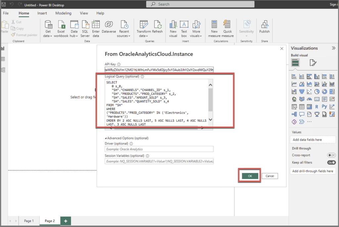Switch to Page 1
Viewport: 339px width, 227px height.
point(29,220)
